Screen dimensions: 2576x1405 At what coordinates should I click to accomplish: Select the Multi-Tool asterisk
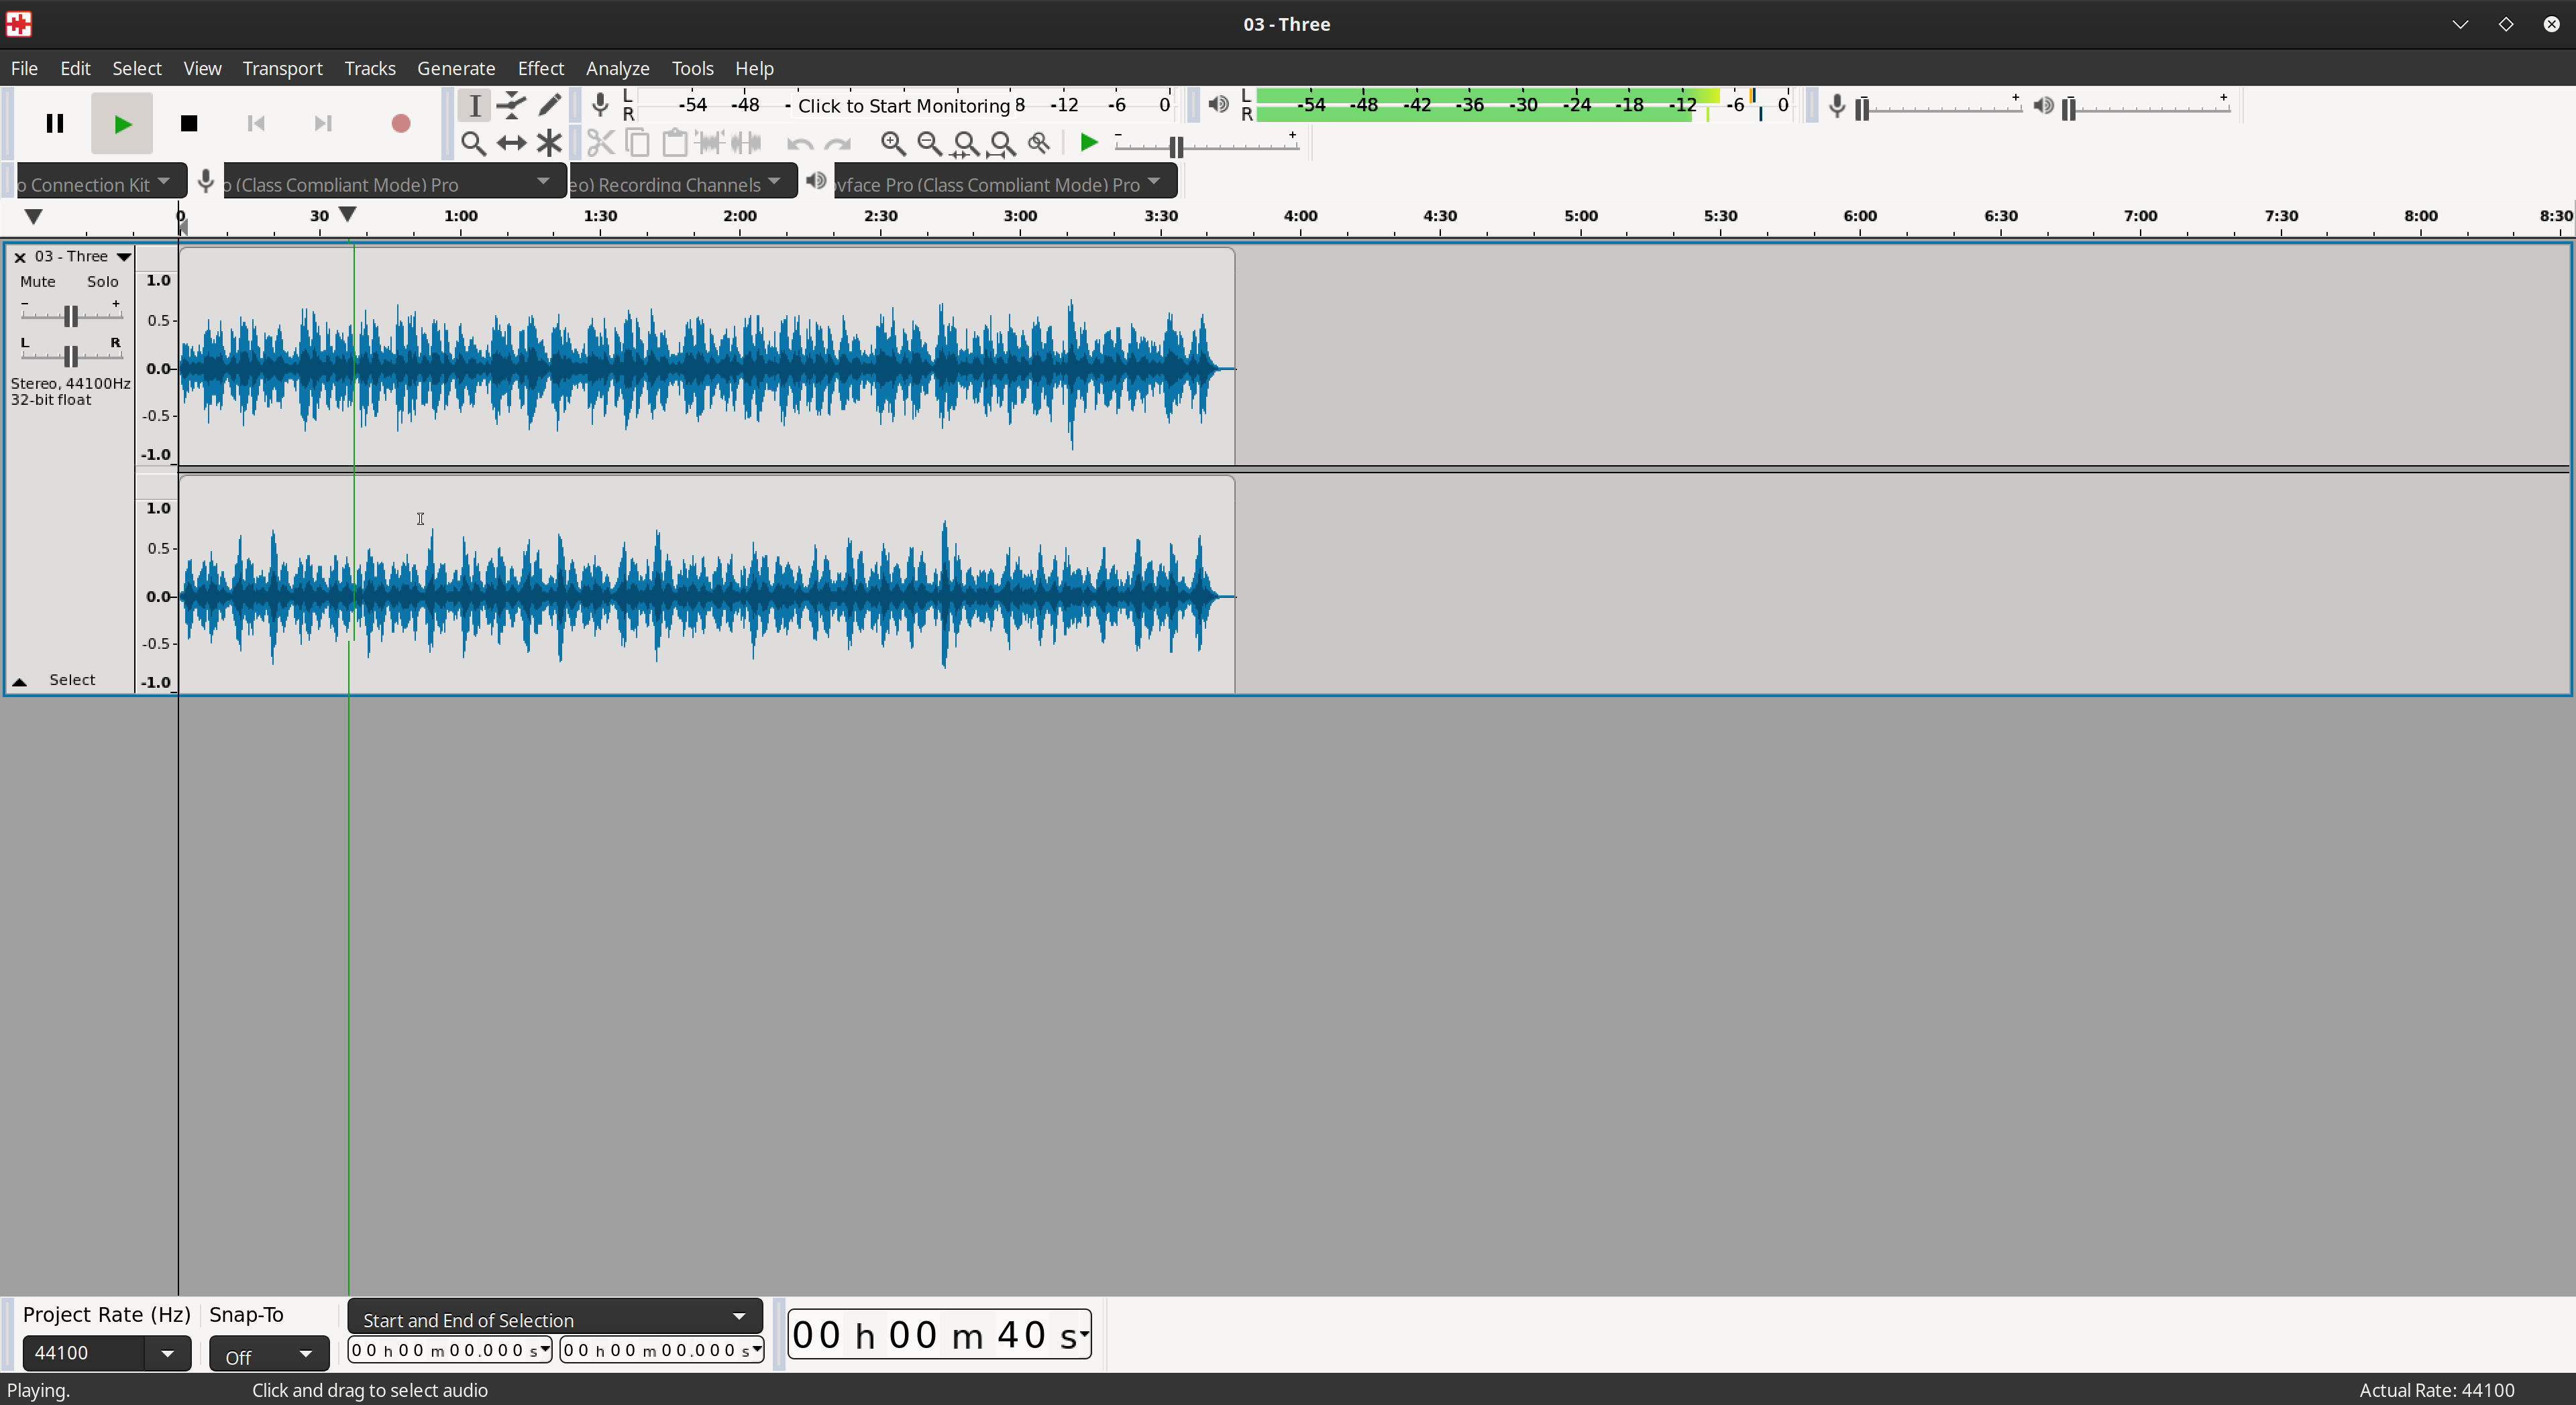pos(550,143)
